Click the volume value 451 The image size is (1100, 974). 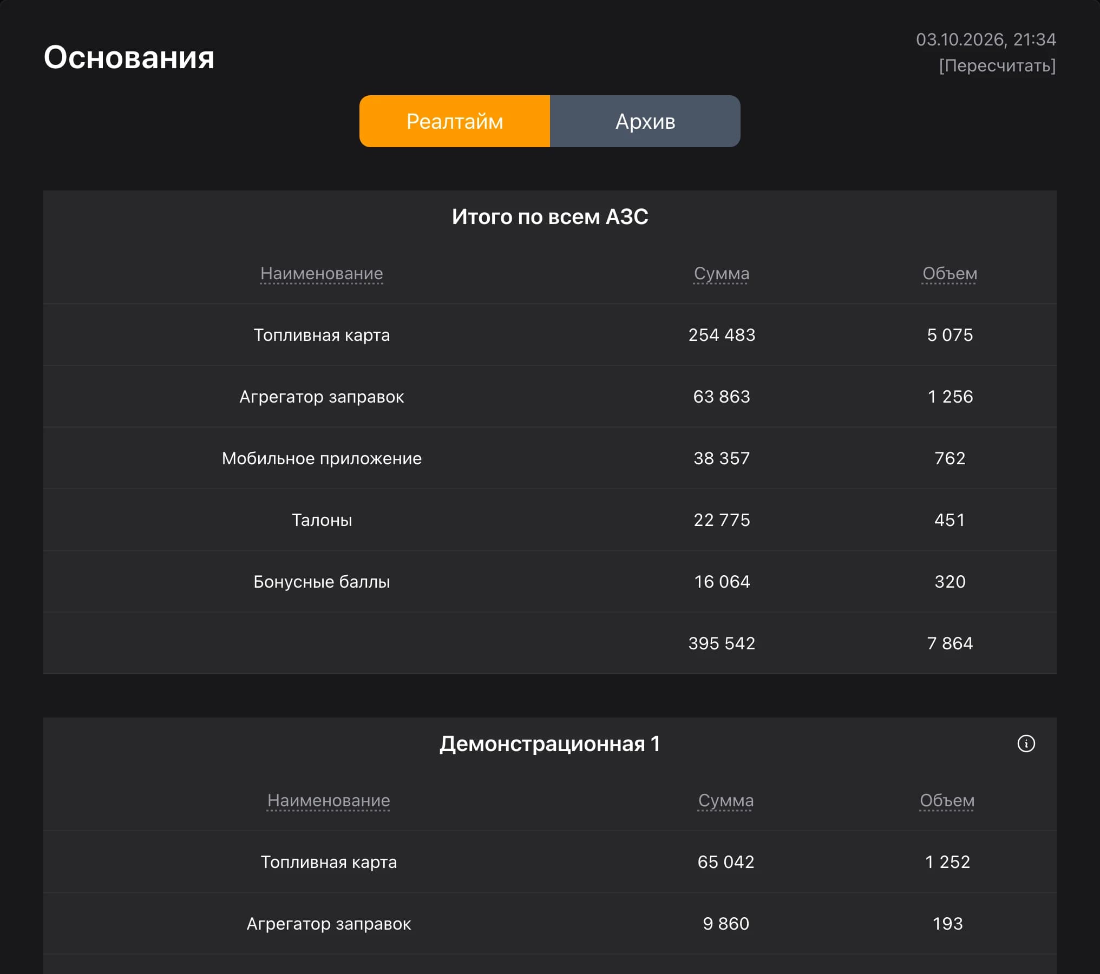point(950,520)
